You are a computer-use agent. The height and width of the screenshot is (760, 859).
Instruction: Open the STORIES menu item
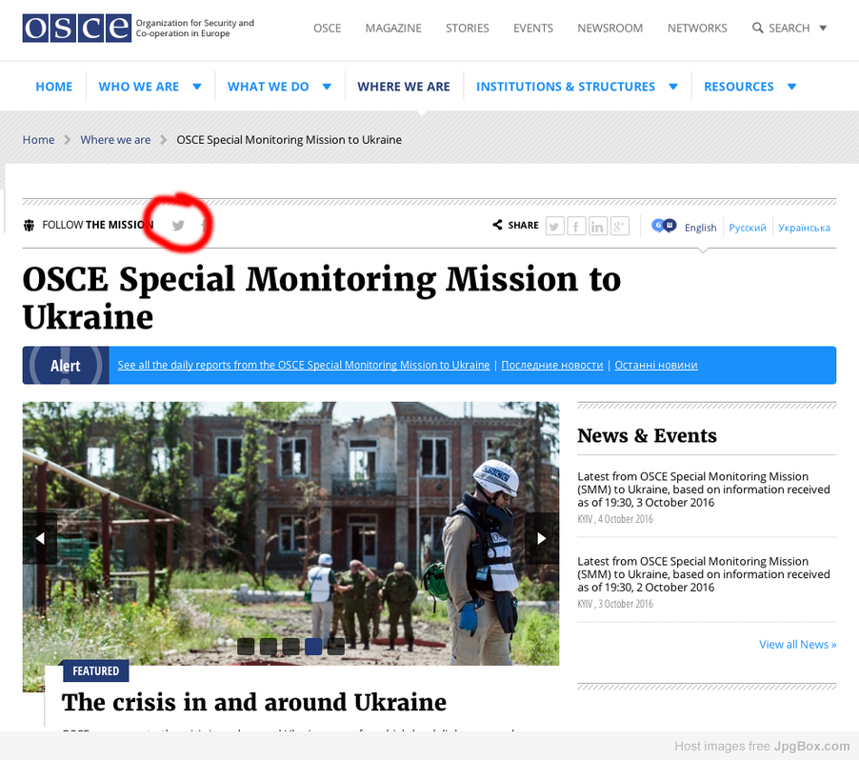468,28
